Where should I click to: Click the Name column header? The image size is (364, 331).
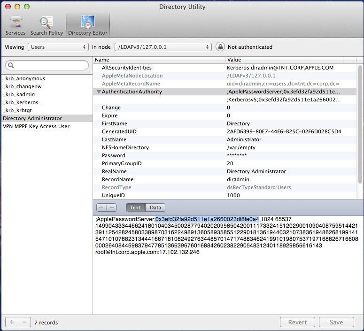[159, 60]
